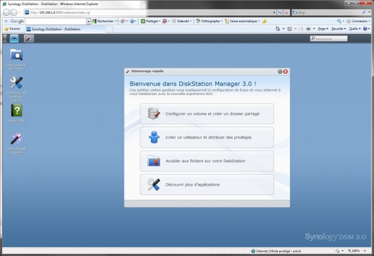374x256 pixels.
Task: Click the Orthographe spell check button
Action: pyautogui.click(x=209, y=21)
